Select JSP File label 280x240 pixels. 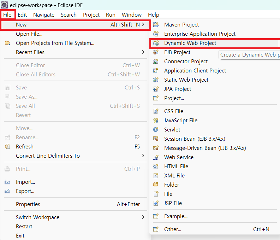tap(173, 203)
